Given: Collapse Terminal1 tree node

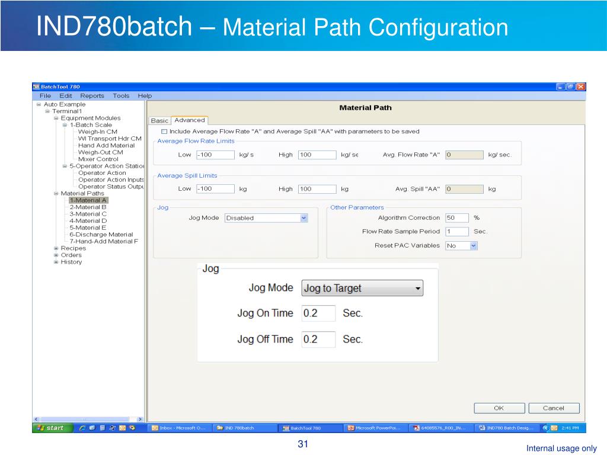Looking at the screenshot, I should [x=47, y=111].
